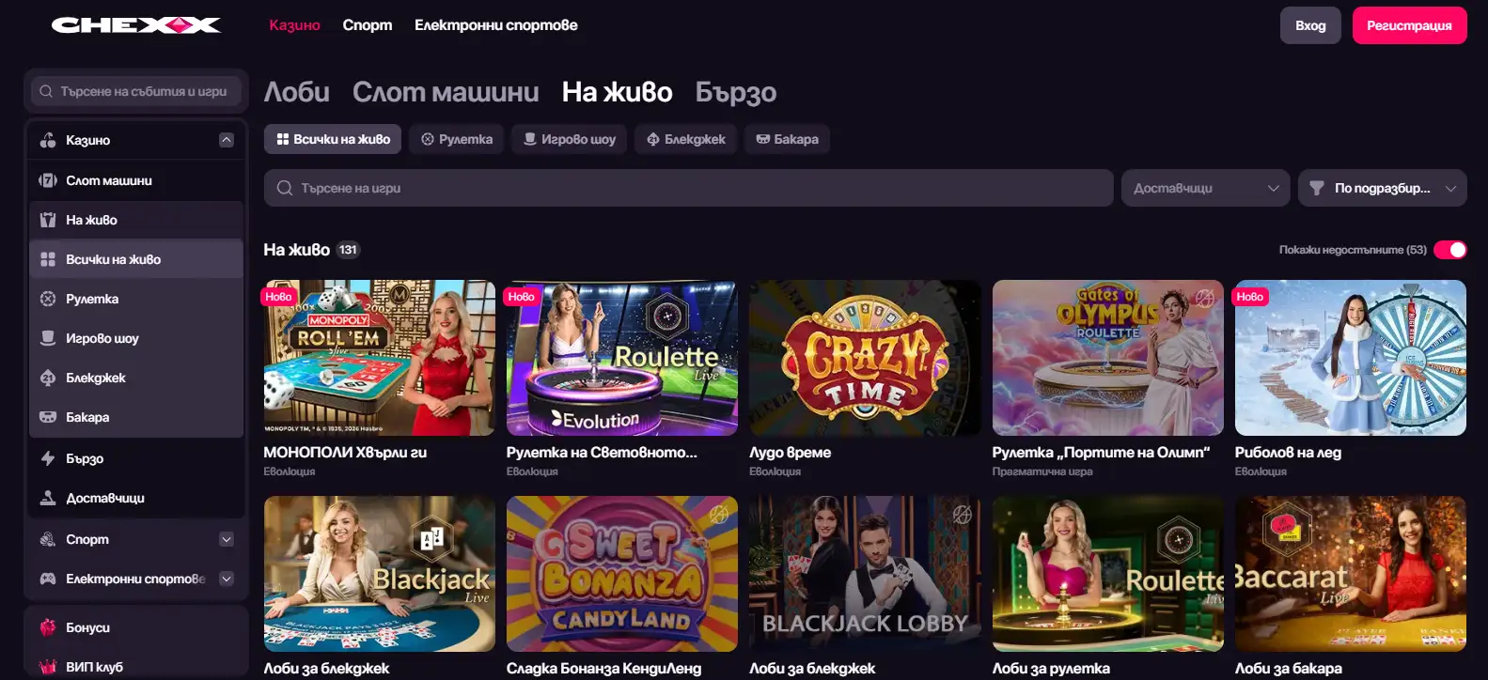Open the Blackjack Lobby thumbnail
The width and height of the screenshot is (1488, 680).
tap(865, 574)
